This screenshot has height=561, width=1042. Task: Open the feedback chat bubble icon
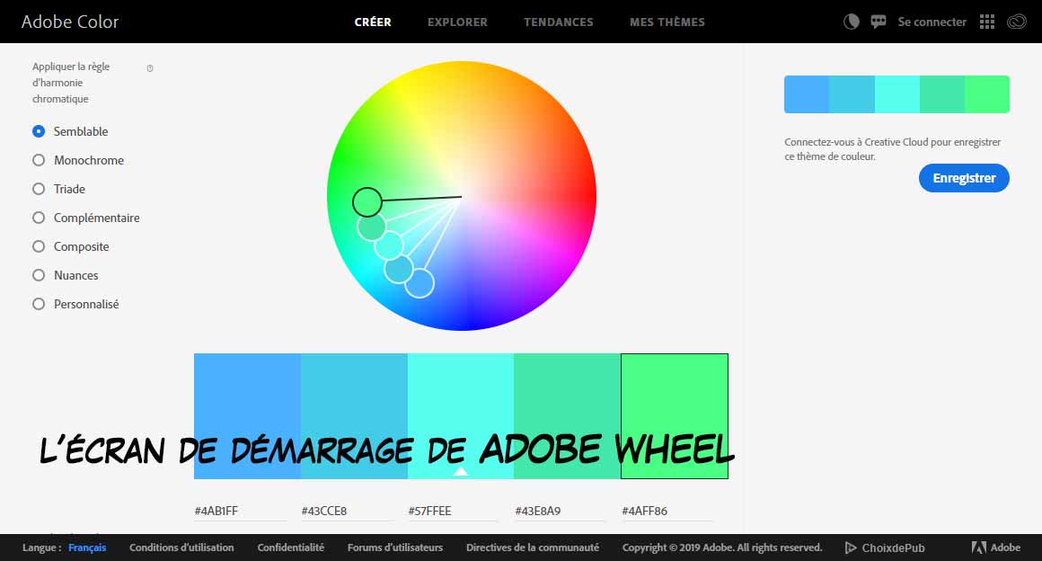pyautogui.click(x=879, y=22)
